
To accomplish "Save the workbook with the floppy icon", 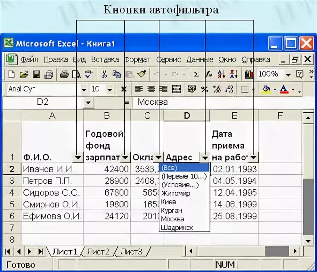I will click(x=37, y=74).
